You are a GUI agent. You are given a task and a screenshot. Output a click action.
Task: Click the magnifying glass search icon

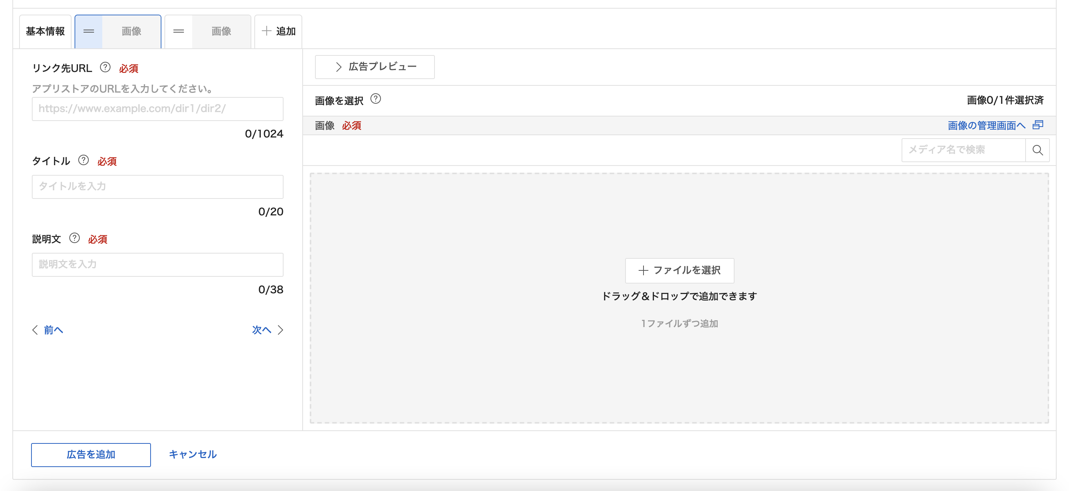[x=1038, y=150]
